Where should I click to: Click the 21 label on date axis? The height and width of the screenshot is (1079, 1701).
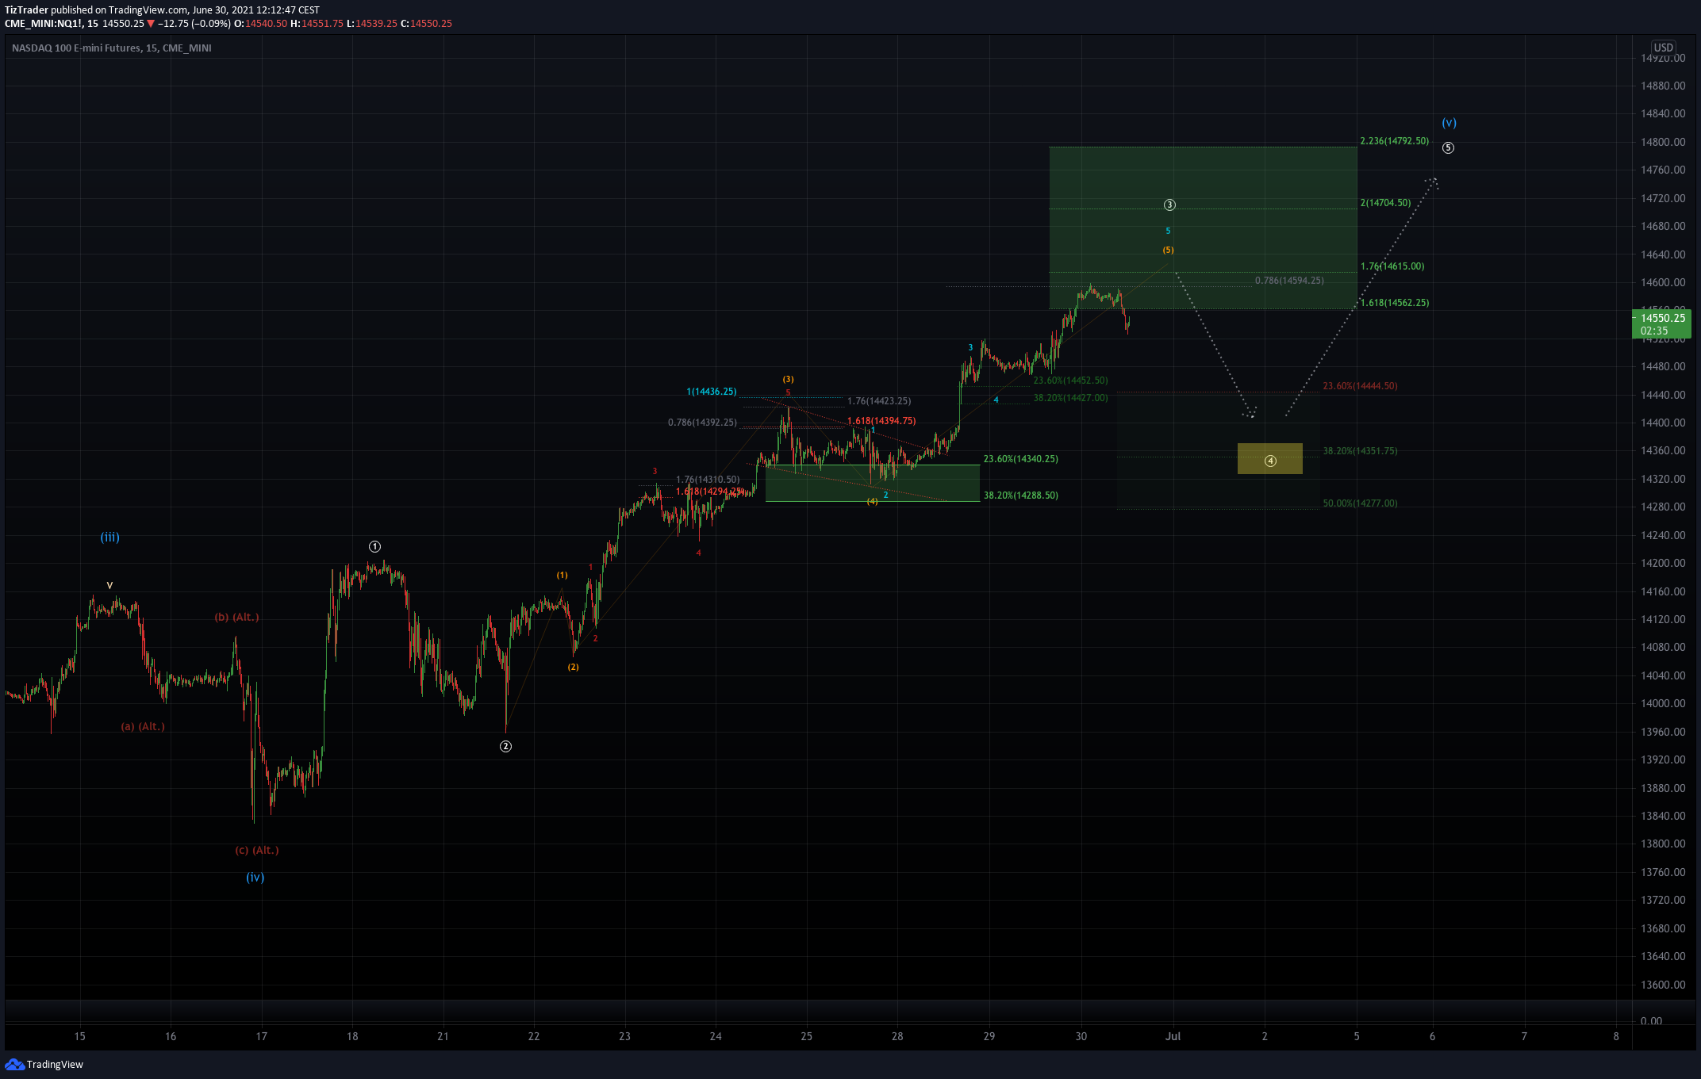coord(443,1035)
